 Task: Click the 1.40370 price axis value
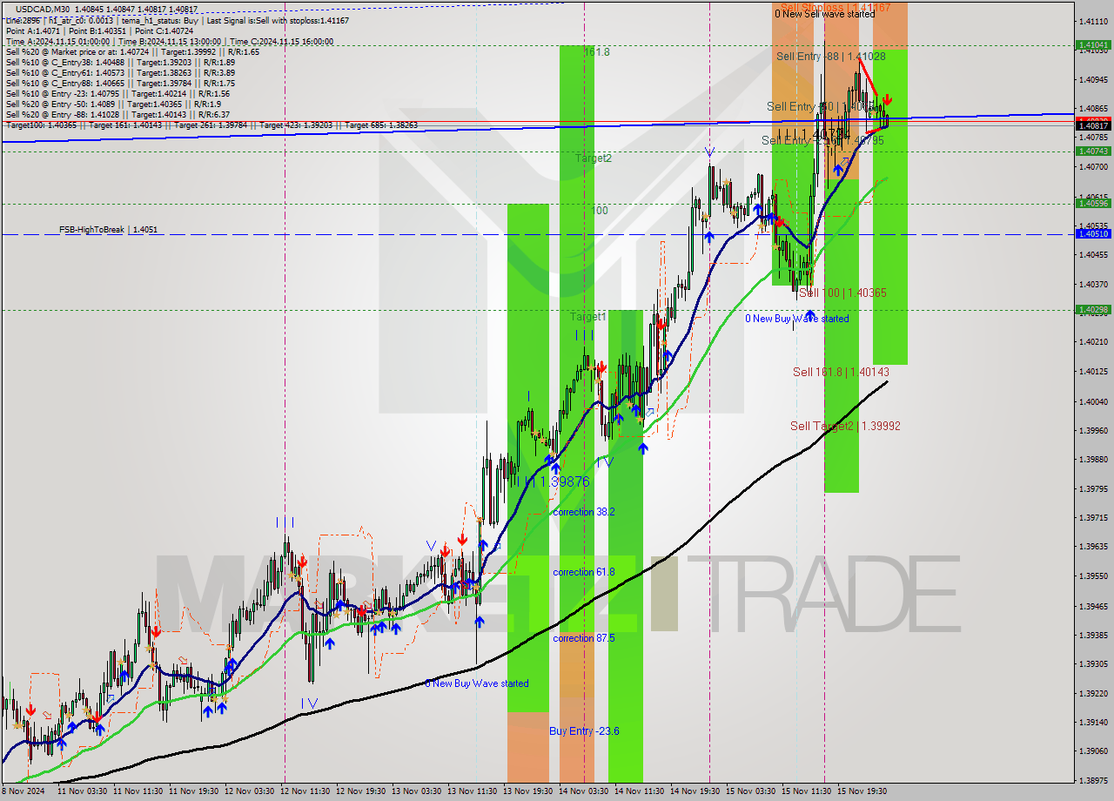click(1093, 284)
